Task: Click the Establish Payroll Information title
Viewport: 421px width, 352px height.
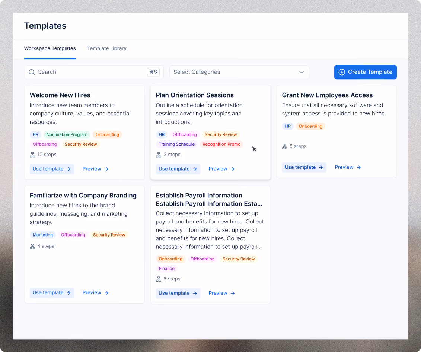Action: 209,199
